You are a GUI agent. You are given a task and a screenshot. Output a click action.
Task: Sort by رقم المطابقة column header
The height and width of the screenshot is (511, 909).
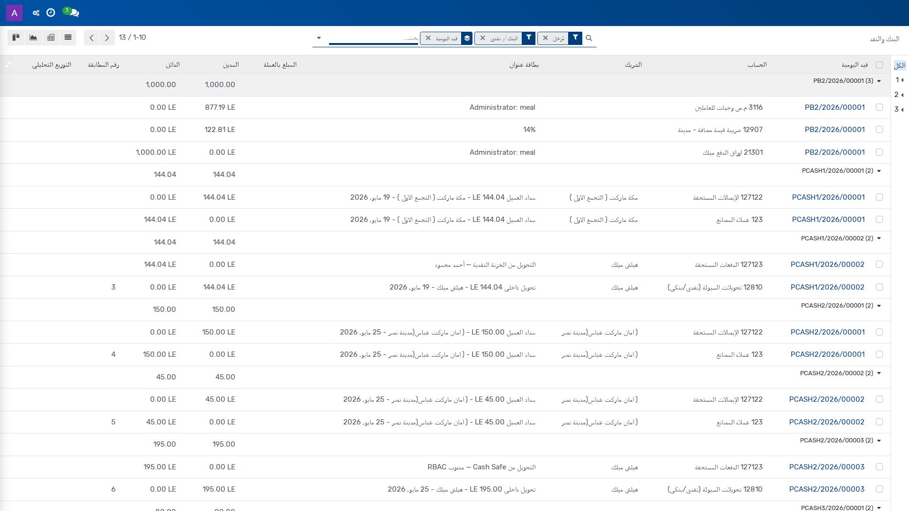click(x=103, y=65)
